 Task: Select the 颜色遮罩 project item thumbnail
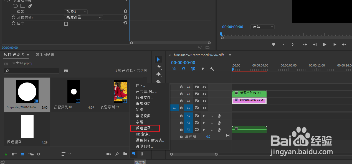pyautogui.click(x=27, y=126)
